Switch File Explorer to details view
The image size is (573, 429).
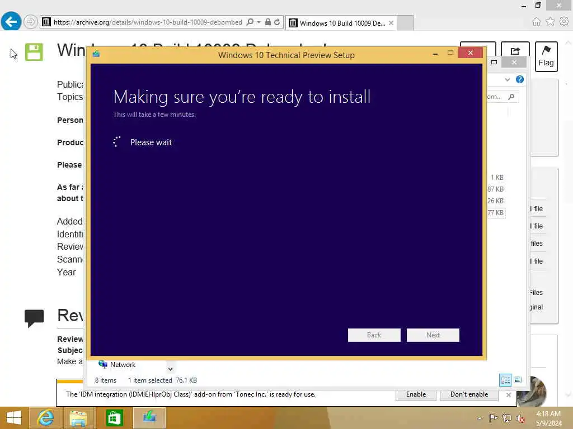[505, 380]
